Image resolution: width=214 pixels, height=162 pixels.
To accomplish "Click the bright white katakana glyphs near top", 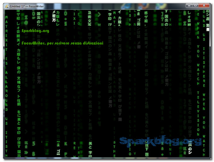I will [54, 16].
